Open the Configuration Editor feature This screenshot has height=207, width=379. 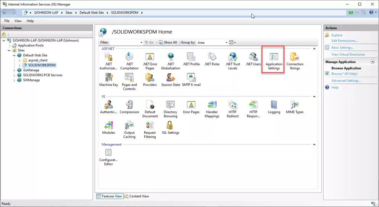pyautogui.click(x=109, y=157)
